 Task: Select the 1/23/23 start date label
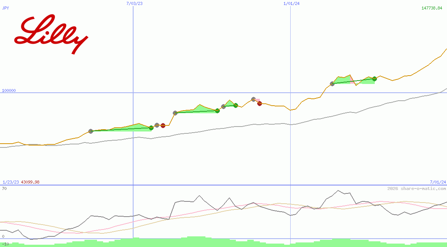click(x=11, y=182)
